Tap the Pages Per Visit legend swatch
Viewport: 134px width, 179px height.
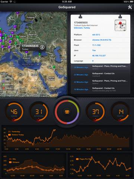[77, 159]
